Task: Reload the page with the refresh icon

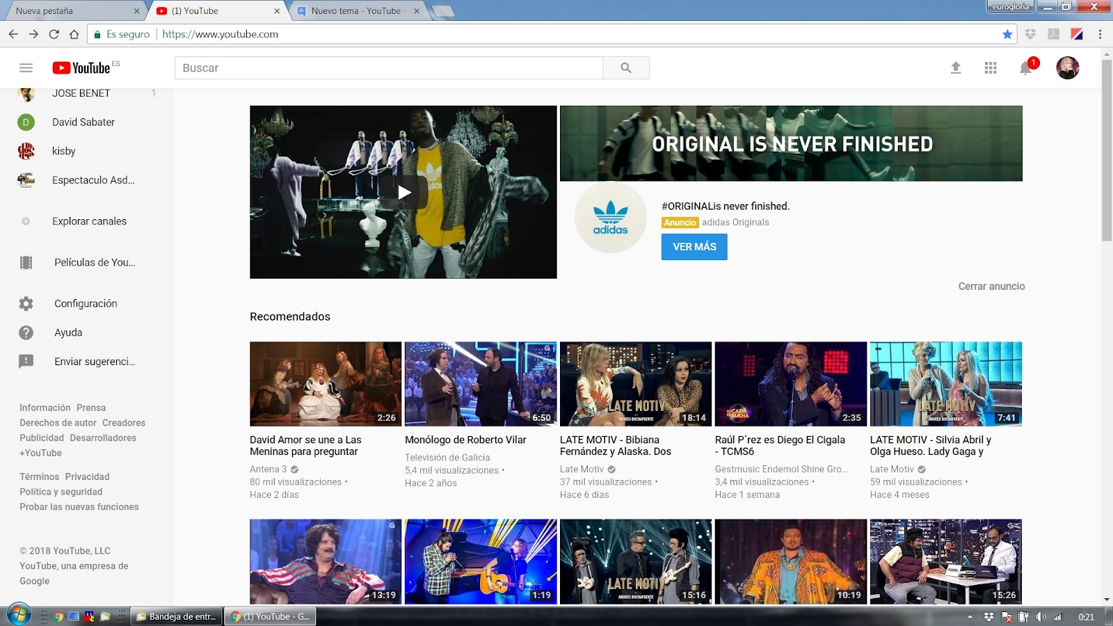Action: [54, 34]
